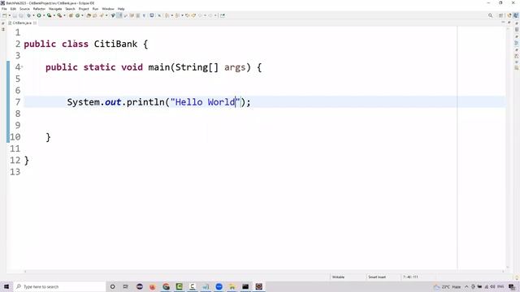Click the Smart Insert status bar entry
Image resolution: width=520 pixels, height=292 pixels.
(x=377, y=277)
